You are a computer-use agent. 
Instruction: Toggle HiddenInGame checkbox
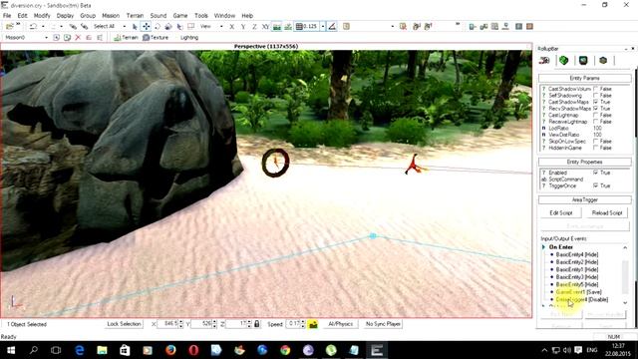(x=596, y=148)
